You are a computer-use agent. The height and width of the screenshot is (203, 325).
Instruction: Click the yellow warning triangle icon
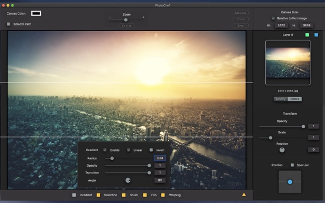[x=244, y=195]
